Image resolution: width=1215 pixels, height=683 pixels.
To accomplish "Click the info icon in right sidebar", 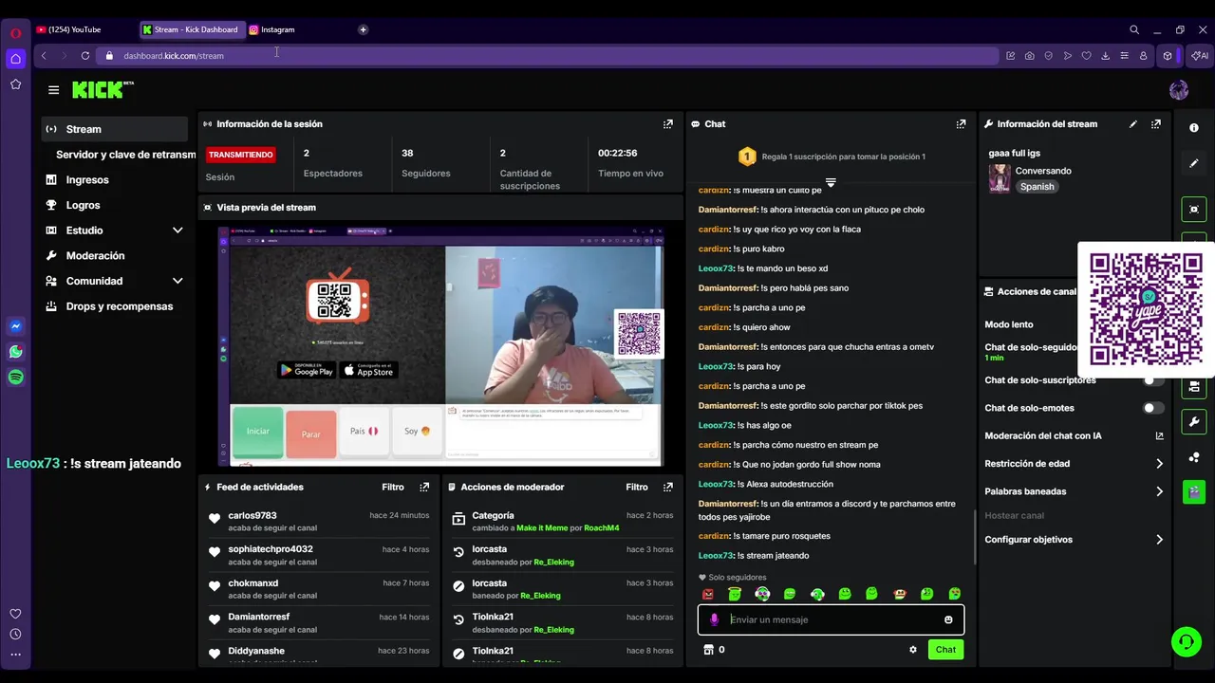I will click(x=1194, y=128).
